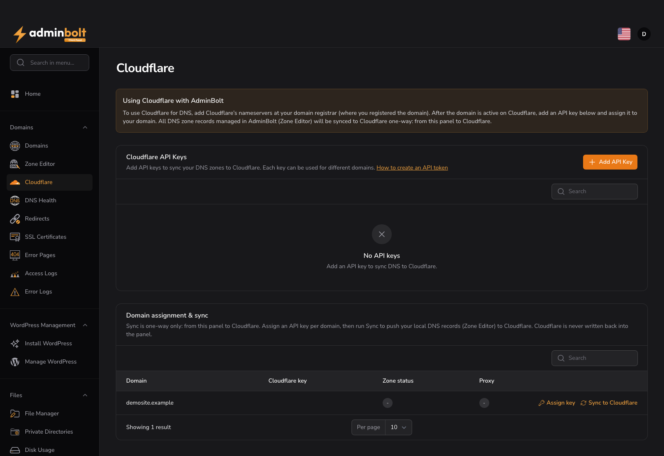Click the demosite.example domain cell

(x=150, y=403)
